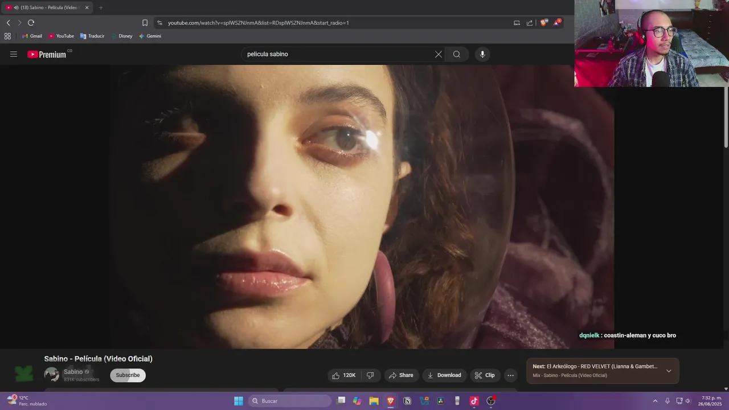Open DaVinci Resolve from the taskbar

point(440,401)
